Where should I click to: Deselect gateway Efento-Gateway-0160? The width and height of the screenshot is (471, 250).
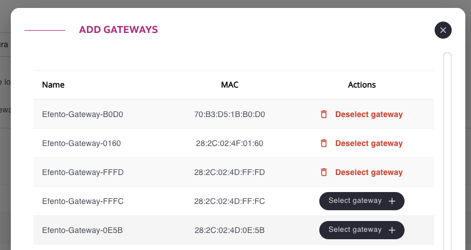(369, 143)
